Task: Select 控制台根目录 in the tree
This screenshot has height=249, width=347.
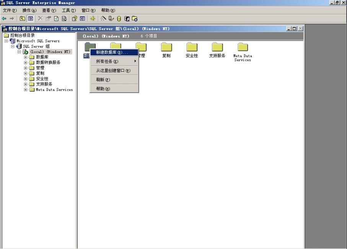Action: (22, 35)
